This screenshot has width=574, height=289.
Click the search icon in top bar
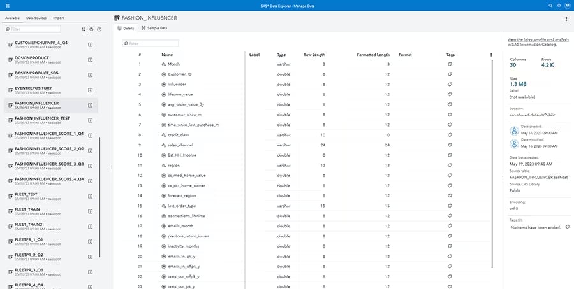[550, 6]
